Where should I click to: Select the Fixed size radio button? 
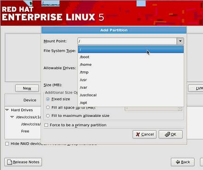point(48,99)
